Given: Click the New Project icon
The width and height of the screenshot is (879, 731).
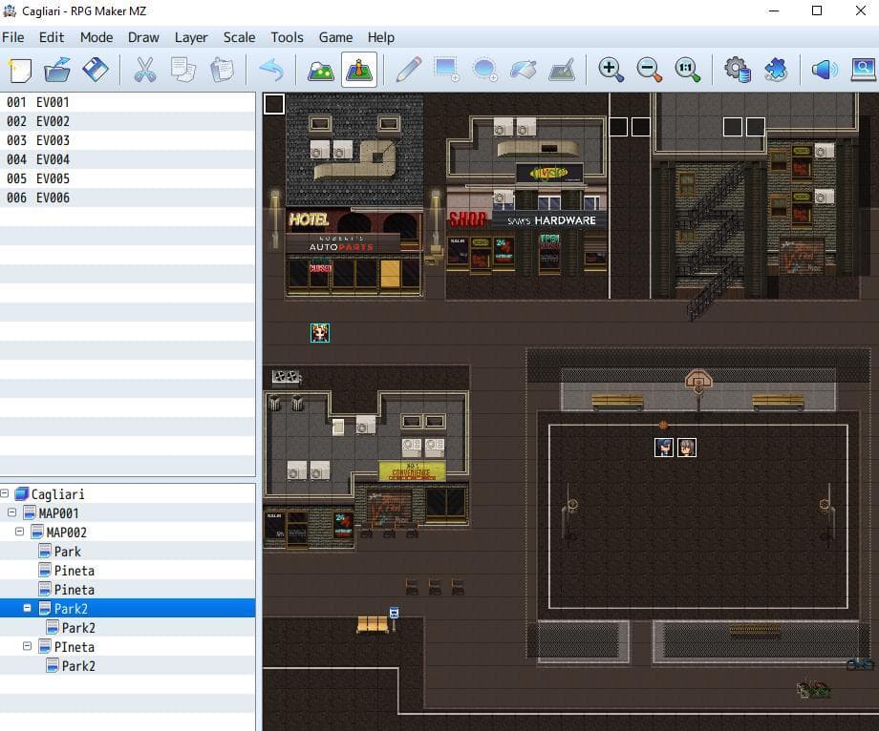Looking at the screenshot, I should [x=20, y=70].
